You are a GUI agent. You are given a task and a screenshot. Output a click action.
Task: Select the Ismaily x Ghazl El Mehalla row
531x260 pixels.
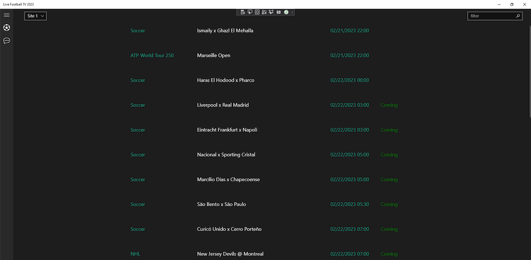click(225, 30)
